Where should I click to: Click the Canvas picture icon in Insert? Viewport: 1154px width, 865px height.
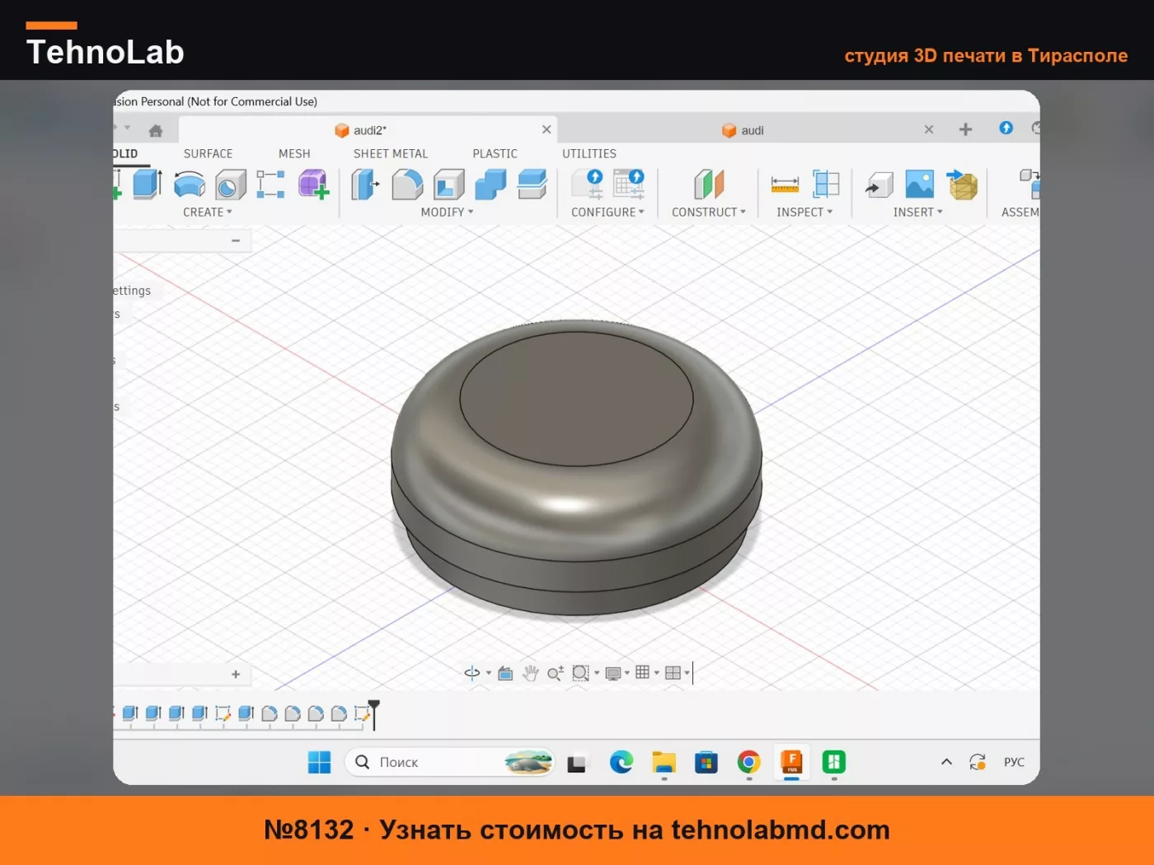(920, 184)
